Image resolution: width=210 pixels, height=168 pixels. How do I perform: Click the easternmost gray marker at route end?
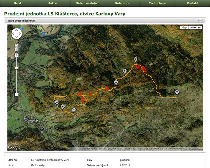[177, 93]
